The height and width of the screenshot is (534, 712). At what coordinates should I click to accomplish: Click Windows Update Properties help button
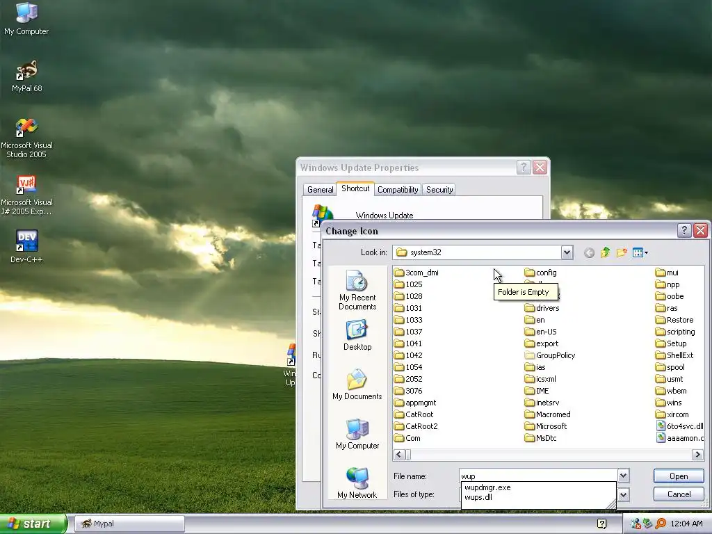tap(524, 168)
